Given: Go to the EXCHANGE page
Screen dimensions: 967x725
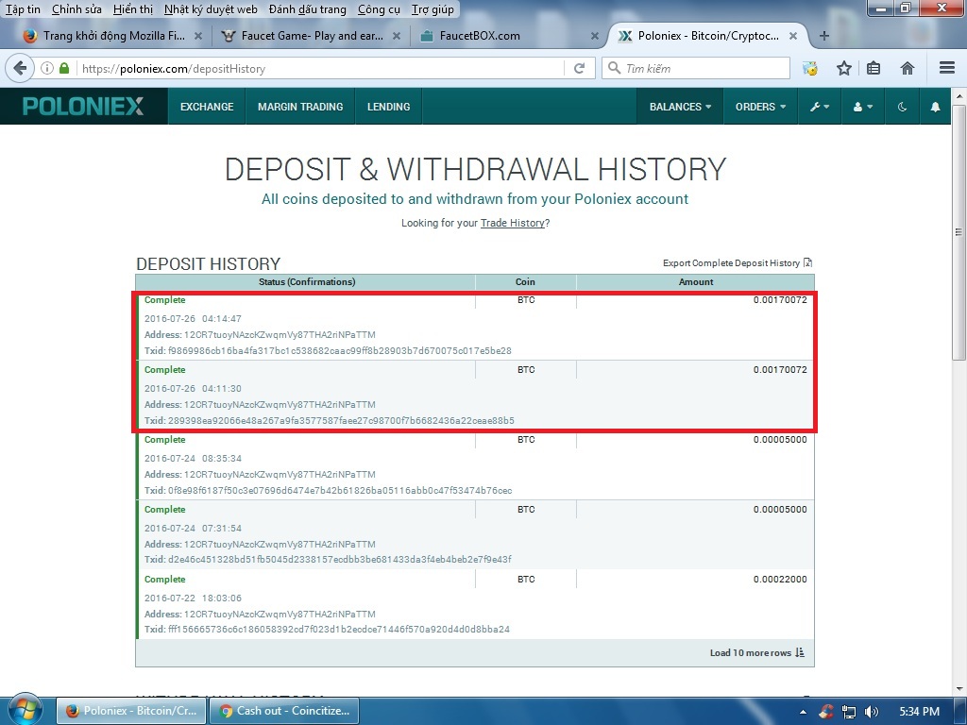Looking at the screenshot, I should tap(207, 107).
